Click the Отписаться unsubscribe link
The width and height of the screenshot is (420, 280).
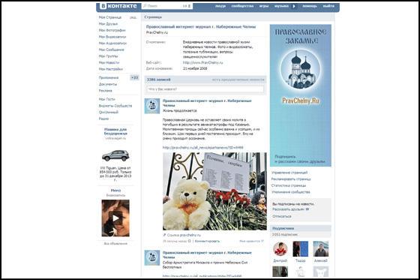282,216
